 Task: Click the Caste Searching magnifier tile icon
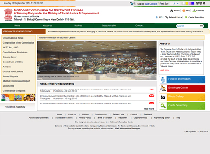(x=163, y=106)
